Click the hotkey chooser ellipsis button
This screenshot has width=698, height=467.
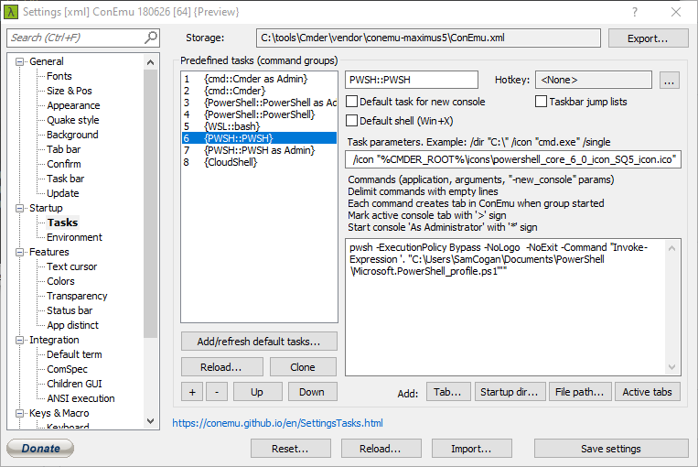pyautogui.click(x=669, y=81)
